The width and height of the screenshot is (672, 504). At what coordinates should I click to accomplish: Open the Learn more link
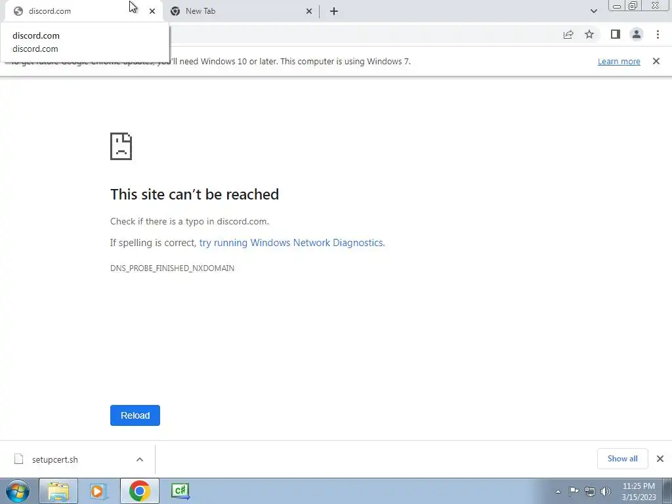pyautogui.click(x=619, y=61)
